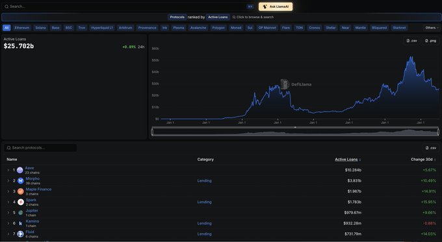The height and width of the screenshot is (242, 442).
Task: Filter by TON chain
Action: tap(300, 28)
